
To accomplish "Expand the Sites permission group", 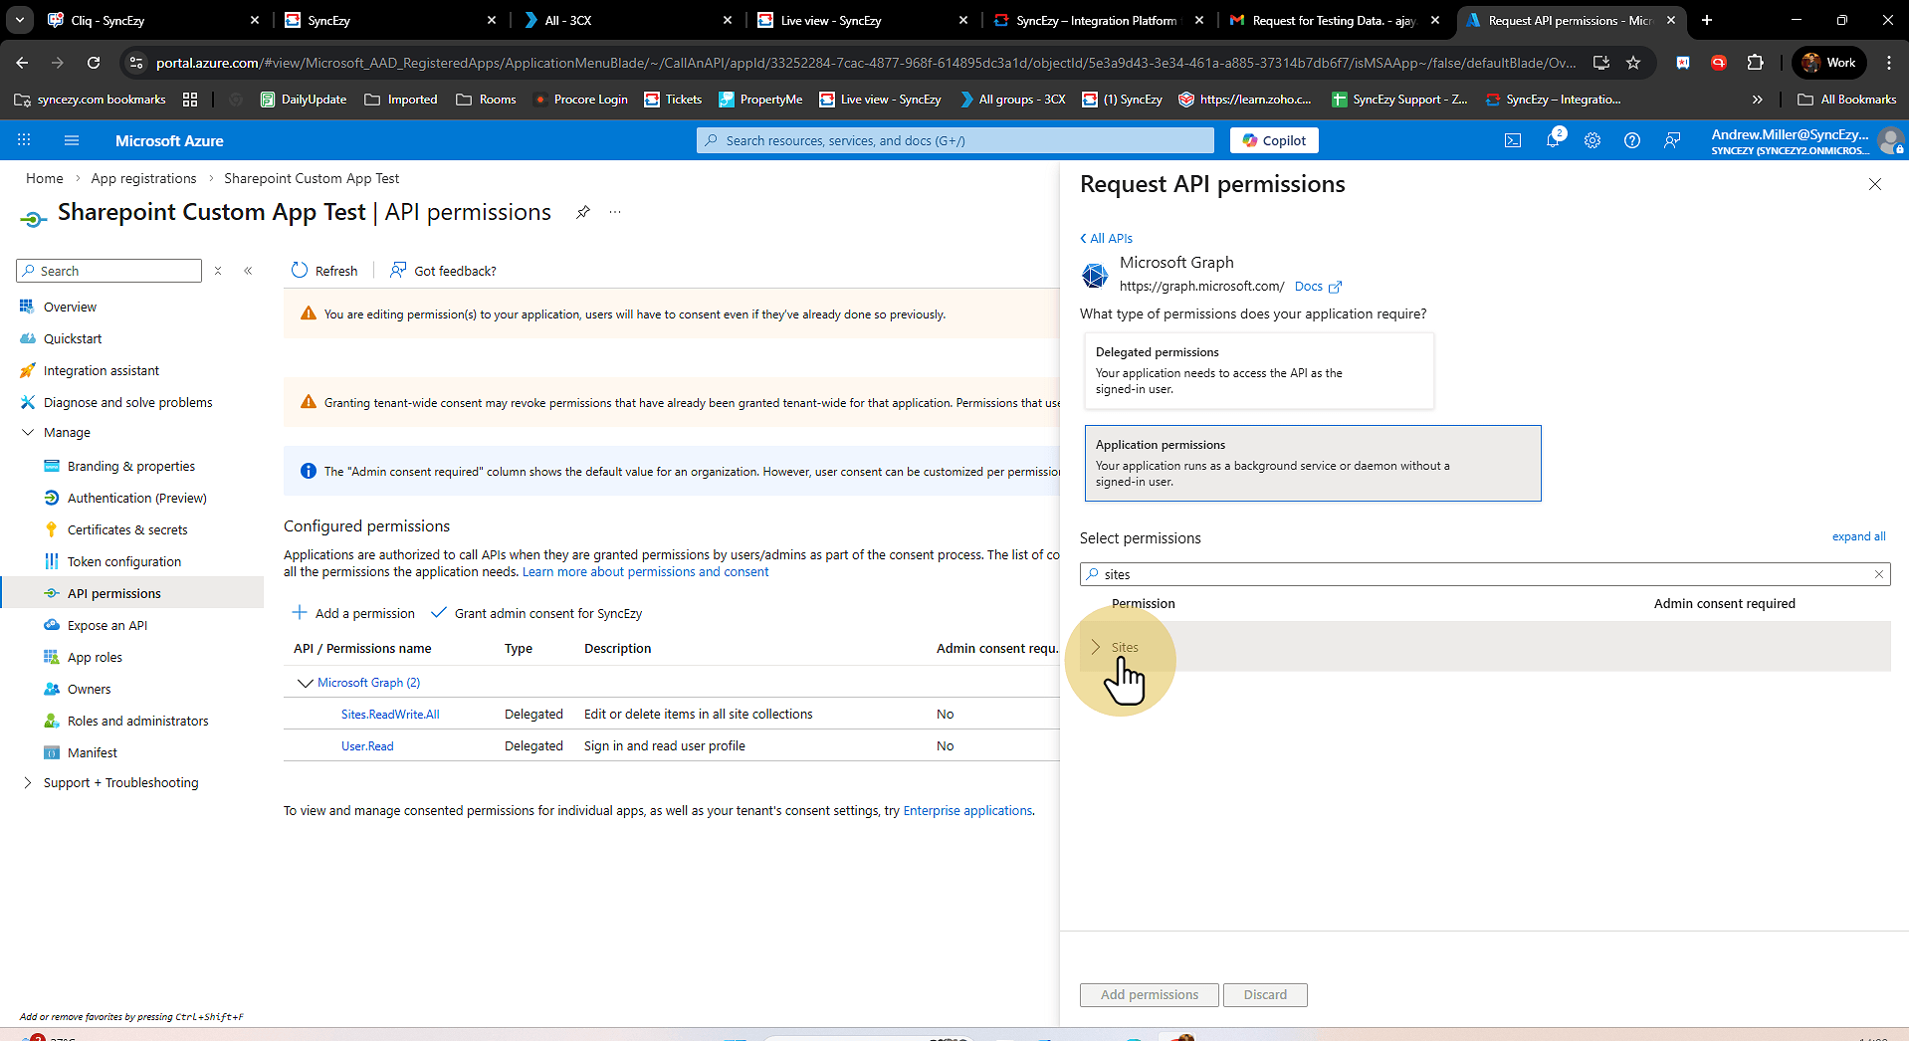I will point(1096,647).
